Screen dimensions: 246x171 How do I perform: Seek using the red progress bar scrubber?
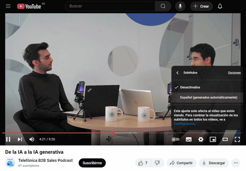(113, 133)
